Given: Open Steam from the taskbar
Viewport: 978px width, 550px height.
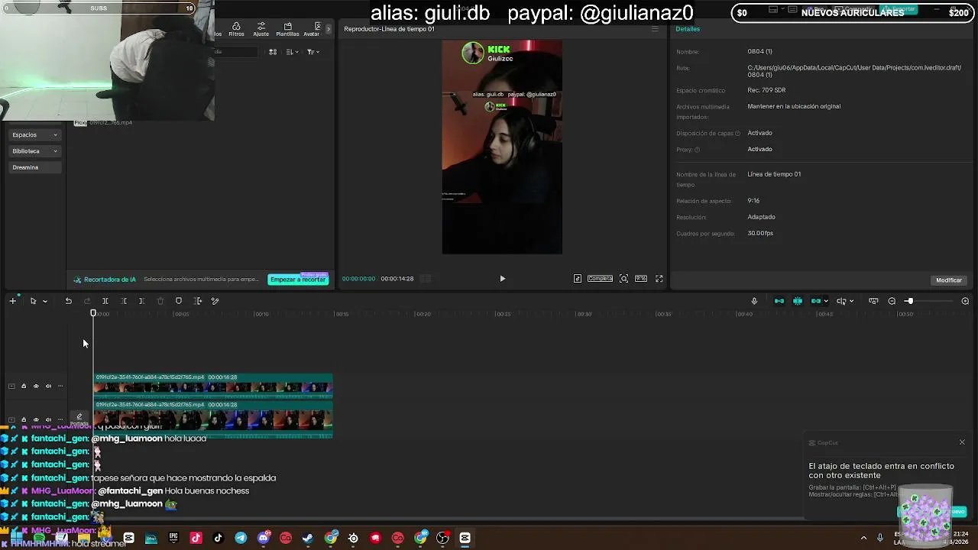Looking at the screenshot, I should click(x=308, y=538).
